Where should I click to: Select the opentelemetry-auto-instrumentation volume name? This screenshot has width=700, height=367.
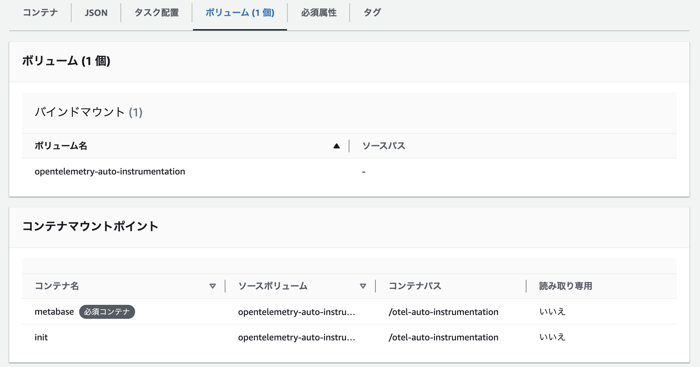click(110, 171)
